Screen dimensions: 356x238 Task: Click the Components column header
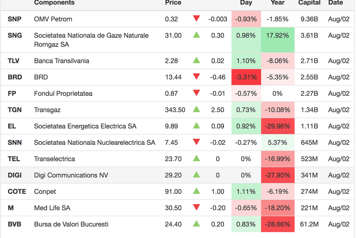coord(54,3)
